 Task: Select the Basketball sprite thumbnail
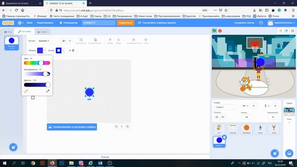[x=246, y=129]
